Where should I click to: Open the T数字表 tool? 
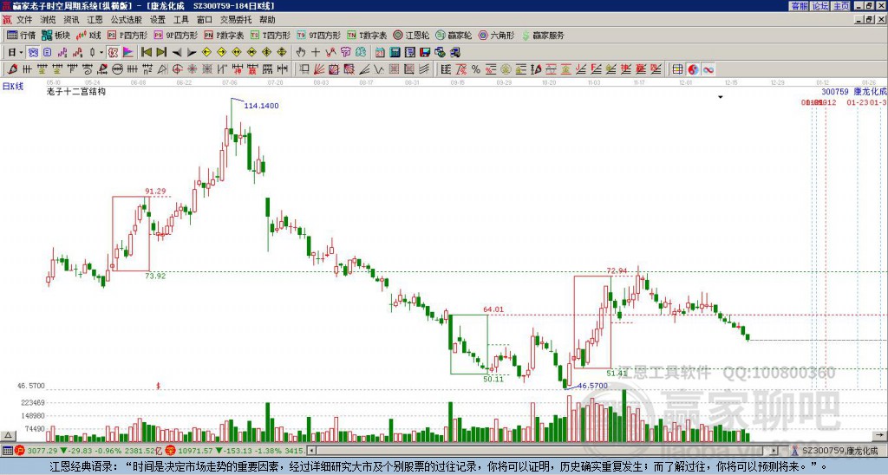(367, 35)
